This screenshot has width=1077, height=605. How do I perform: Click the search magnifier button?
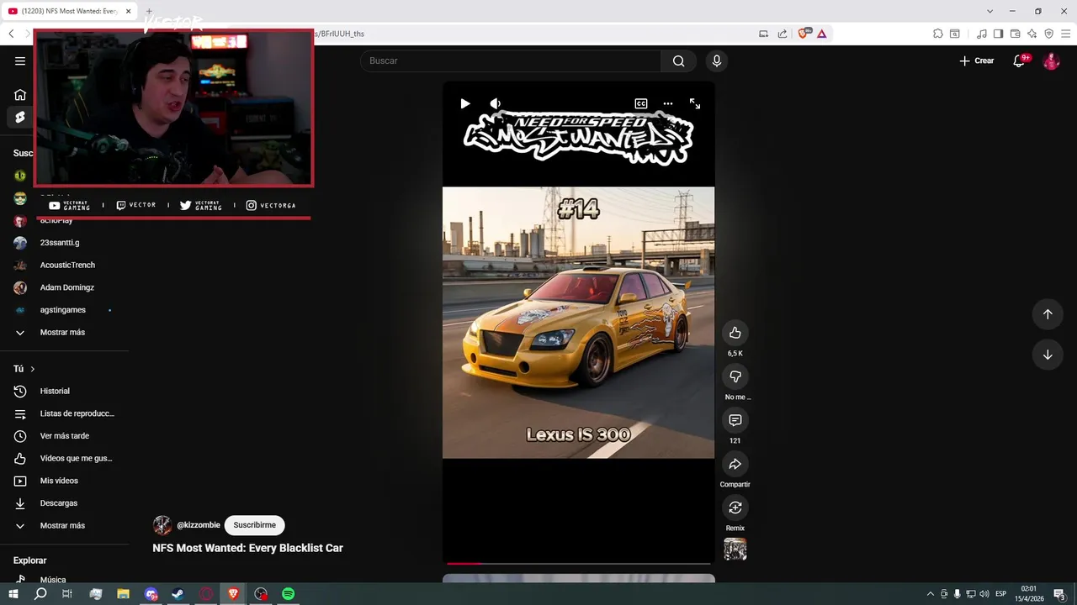pyautogui.click(x=678, y=60)
